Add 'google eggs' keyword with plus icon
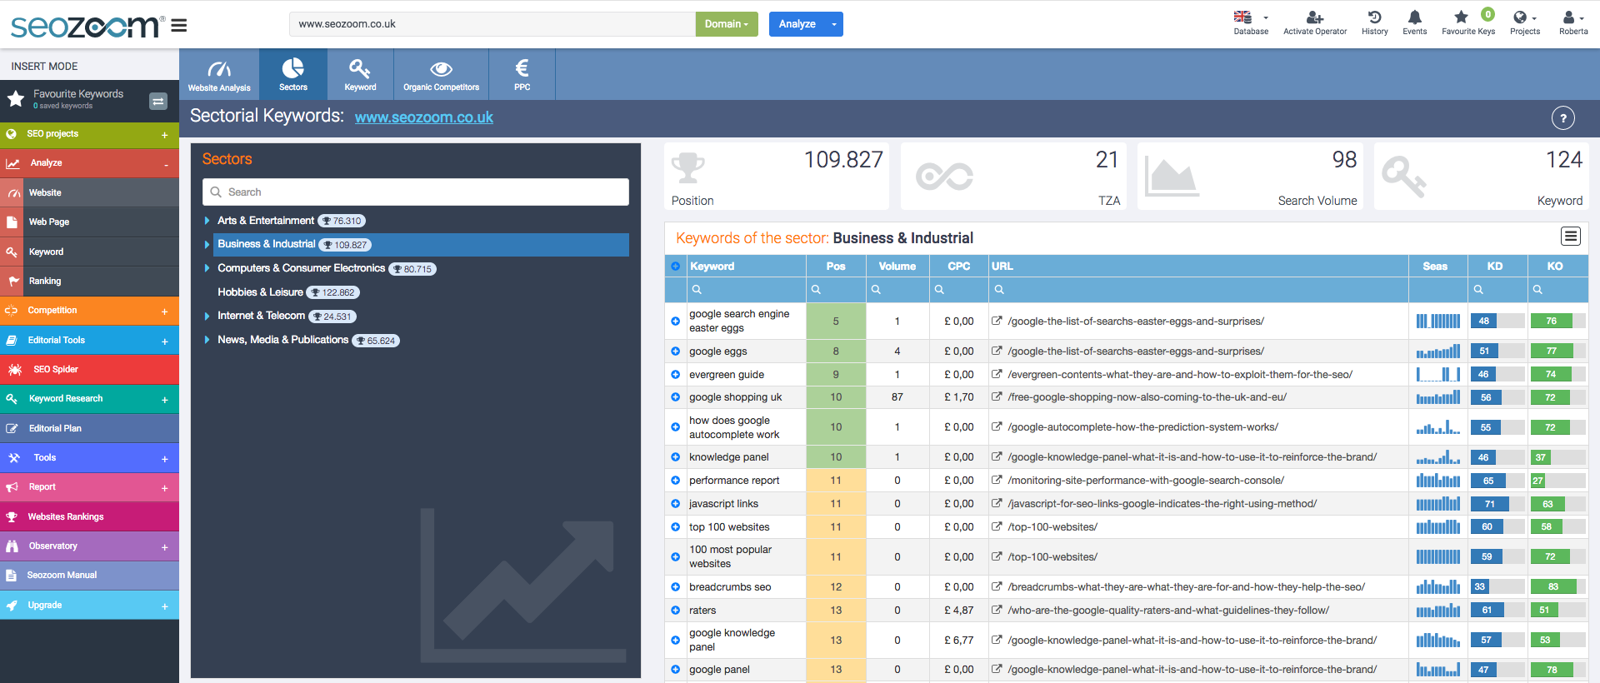 coord(675,351)
